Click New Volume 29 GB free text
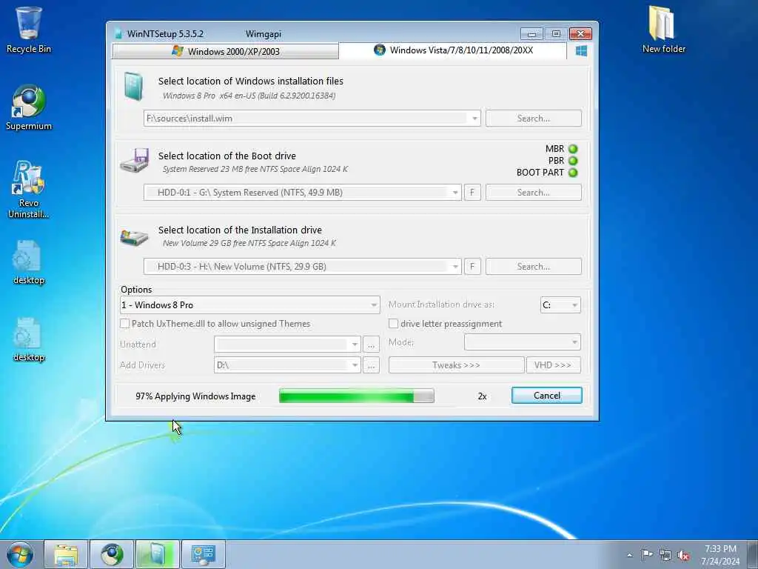The image size is (758, 569). click(x=249, y=243)
